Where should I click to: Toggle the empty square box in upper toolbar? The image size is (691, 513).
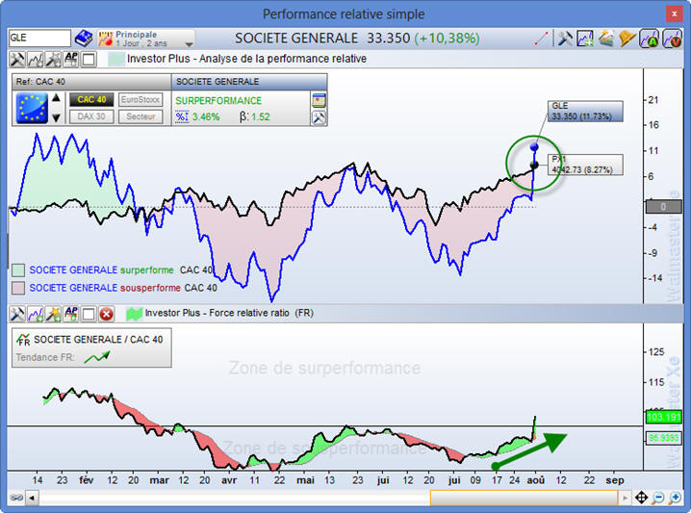89,59
